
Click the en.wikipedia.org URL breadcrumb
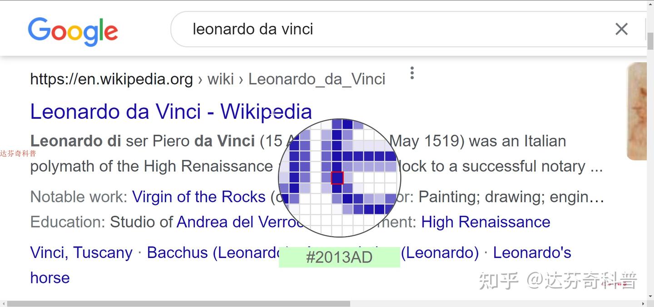pos(111,79)
